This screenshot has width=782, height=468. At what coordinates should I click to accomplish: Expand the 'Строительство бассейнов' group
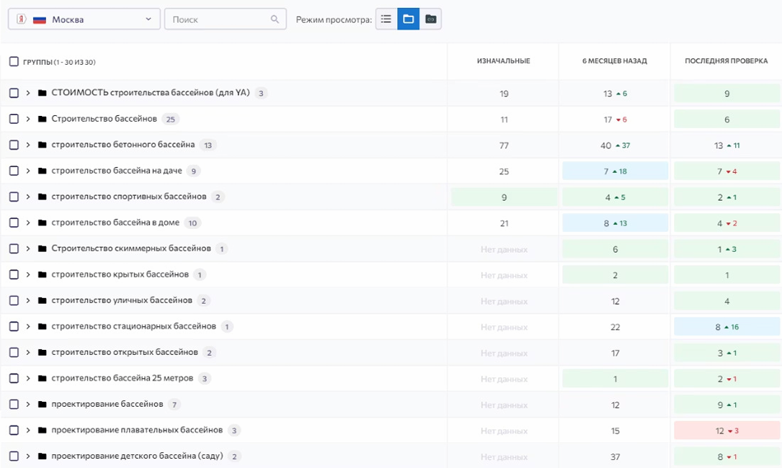[28, 119]
